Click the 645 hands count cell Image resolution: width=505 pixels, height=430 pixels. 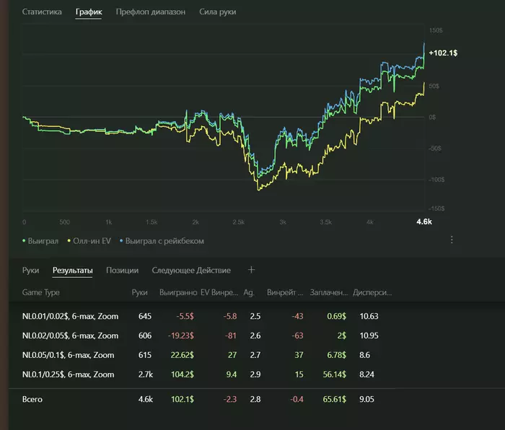(145, 316)
